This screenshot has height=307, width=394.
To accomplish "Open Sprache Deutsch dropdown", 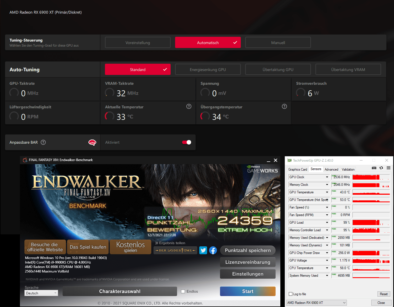I will click(x=41, y=293).
